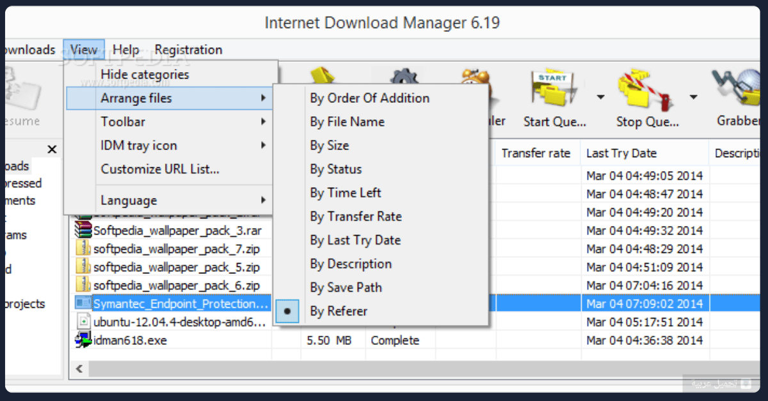Open the View menu
The width and height of the screenshot is (768, 401).
[x=84, y=50]
